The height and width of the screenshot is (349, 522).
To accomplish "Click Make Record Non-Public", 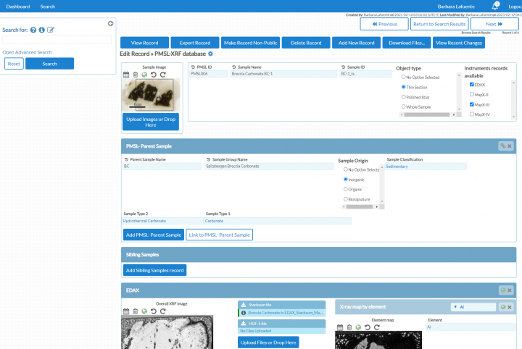I will (250, 43).
